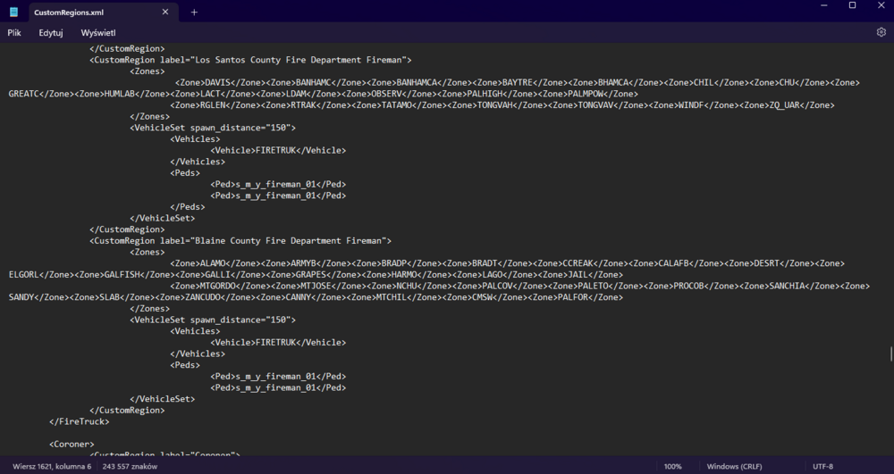Click the 243 557 znaków character count
Image resolution: width=894 pixels, height=474 pixels.
click(x=130, y=467)
